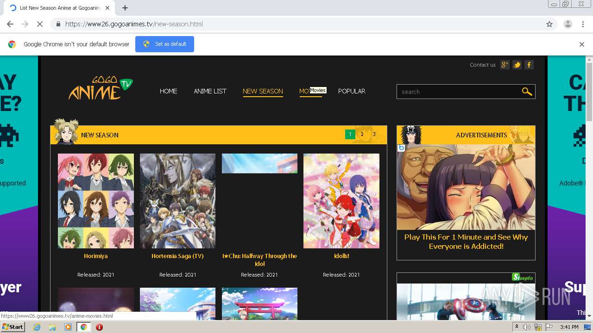
Task: Open Internet Explorer from taskbar
Action: click(x=37, y=327)
